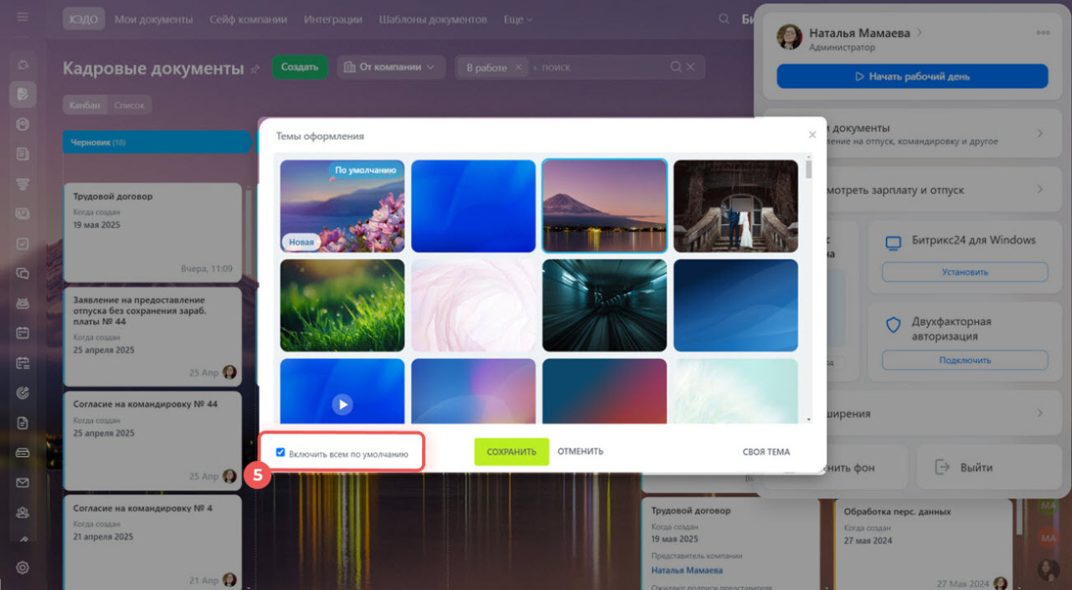Image resolution: width=1072 pixels, height=590 pixels.
Task: Click the search magnifier in top bar
Action: 724,19
